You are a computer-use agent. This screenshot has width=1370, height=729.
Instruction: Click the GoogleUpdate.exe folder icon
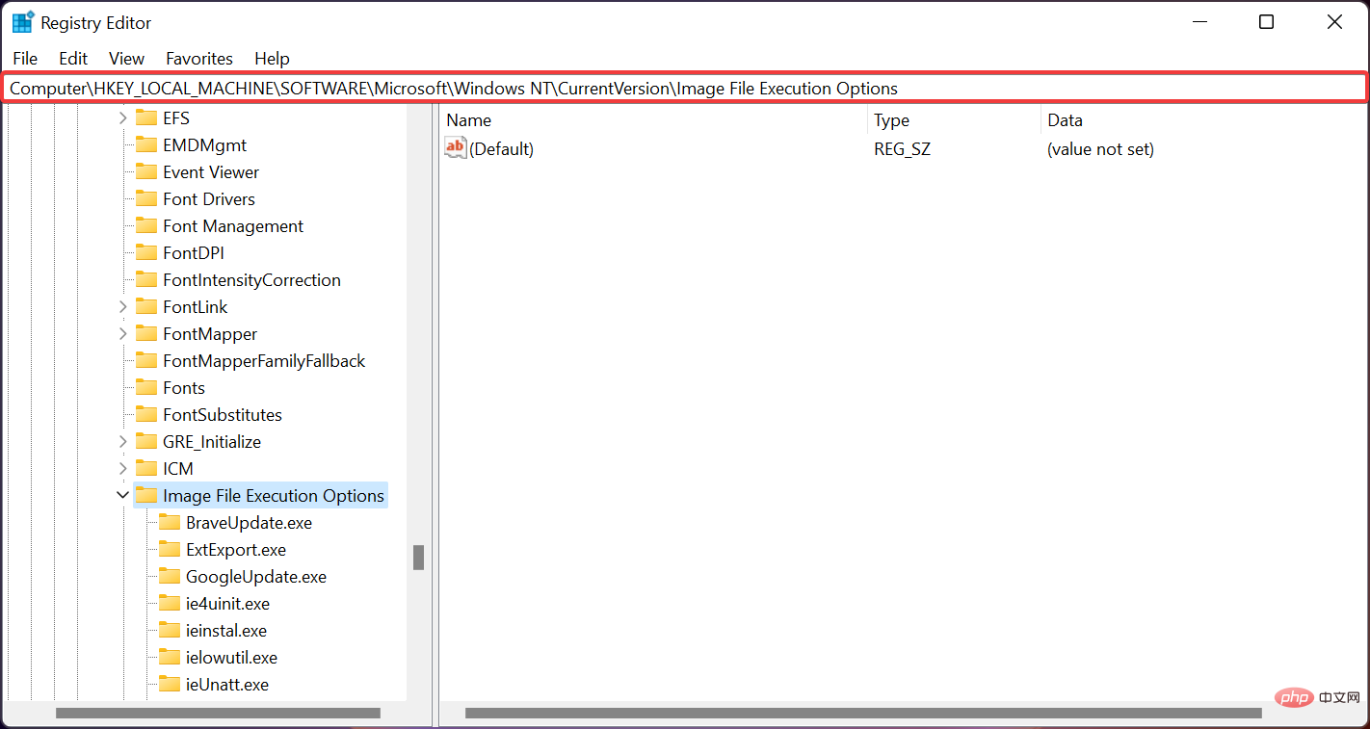click(x=170, y=576)
